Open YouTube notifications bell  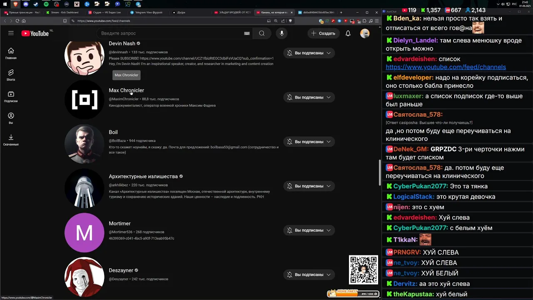tap(348, 33)
